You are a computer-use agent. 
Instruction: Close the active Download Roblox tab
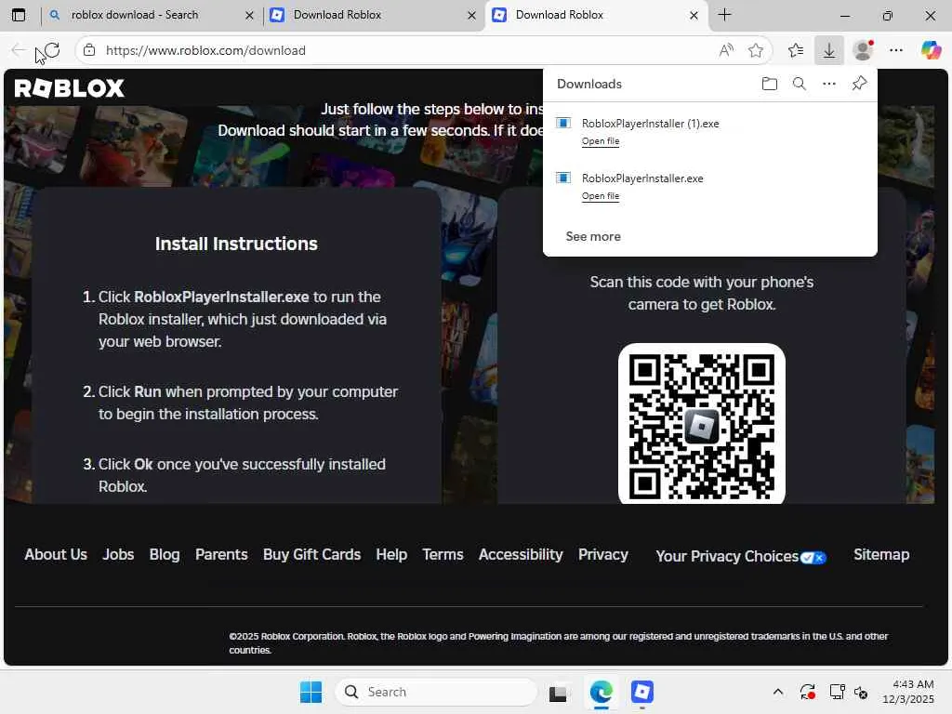694,16
